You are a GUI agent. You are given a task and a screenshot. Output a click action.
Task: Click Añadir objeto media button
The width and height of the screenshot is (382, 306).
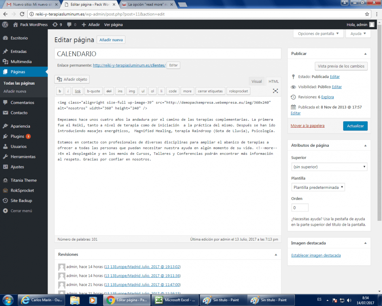[x=72, y=79]
